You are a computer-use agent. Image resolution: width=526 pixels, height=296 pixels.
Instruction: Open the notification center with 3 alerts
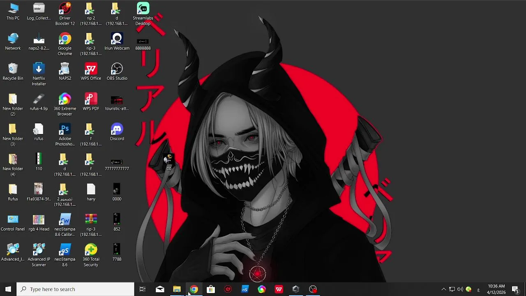click(x=515, y=289)
